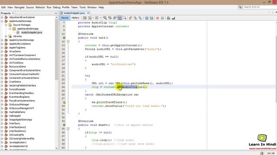
Task: Click the Stop Macro Recording icon
Action: (x=162, y=18)
